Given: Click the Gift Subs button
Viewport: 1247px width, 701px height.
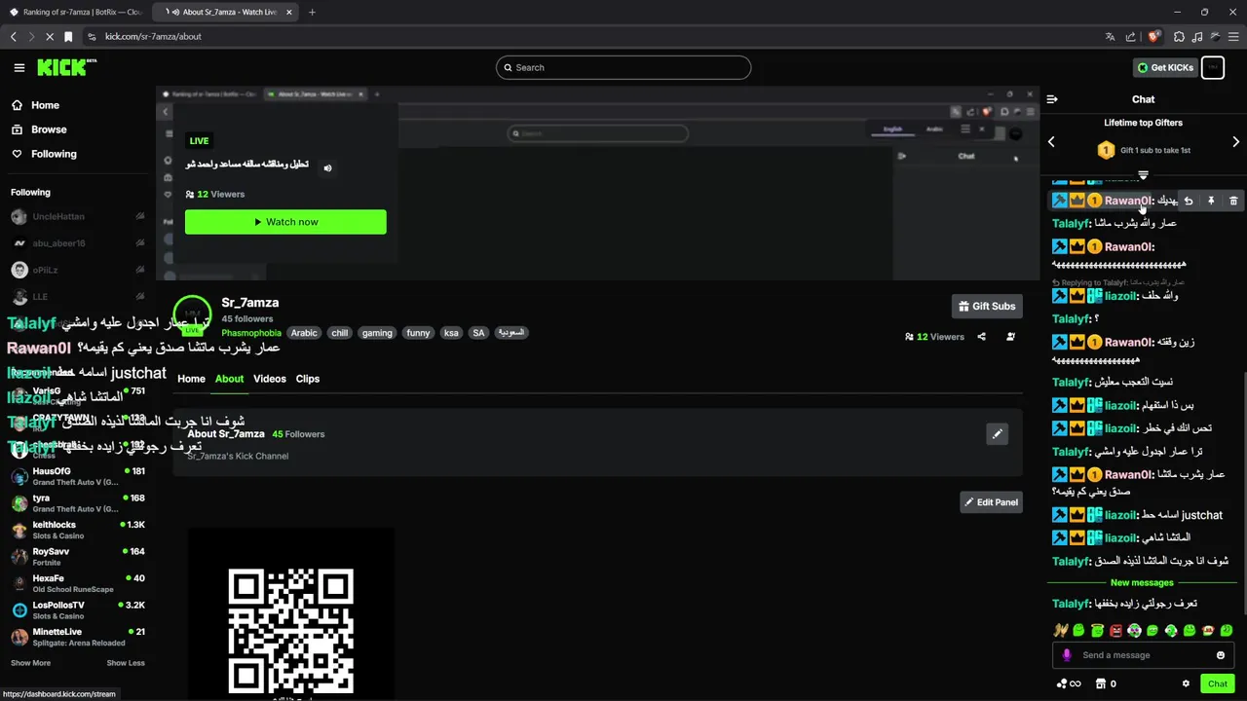Looking at the screenshot, I should (x=987, y=306).
